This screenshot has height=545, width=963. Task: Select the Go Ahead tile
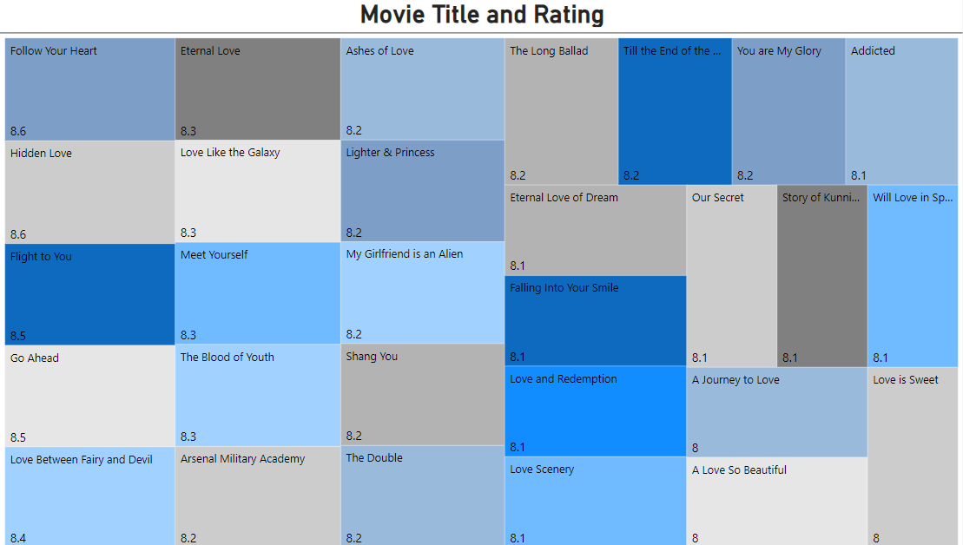89,396
